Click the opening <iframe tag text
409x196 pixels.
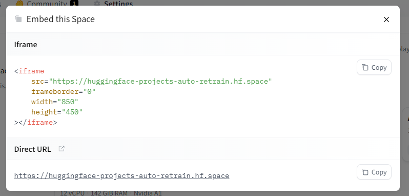(29, 71)
